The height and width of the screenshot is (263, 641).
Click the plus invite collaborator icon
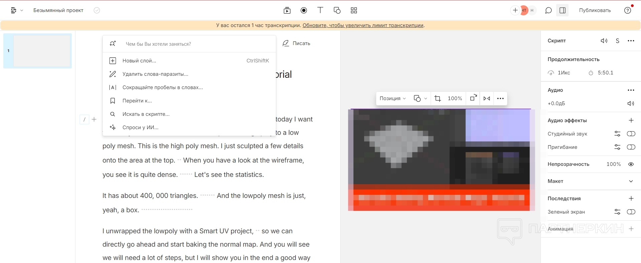(x=515, y=10)
